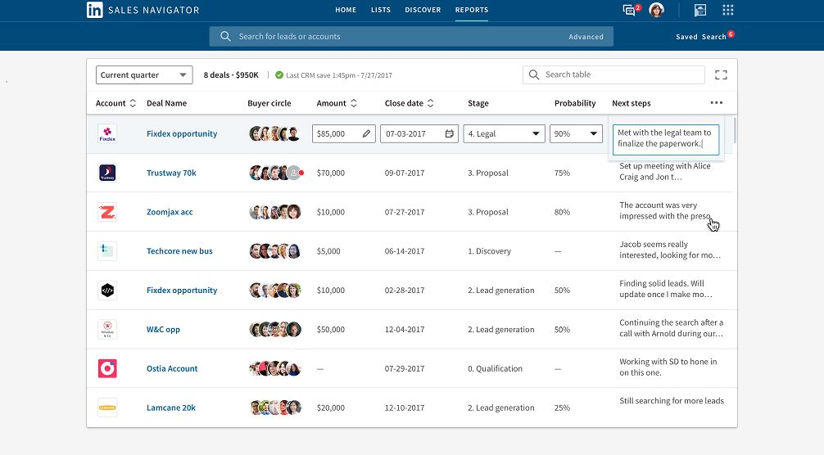Open Saved Search
Screen dimensions: 824x455
[x=701, y=37]
